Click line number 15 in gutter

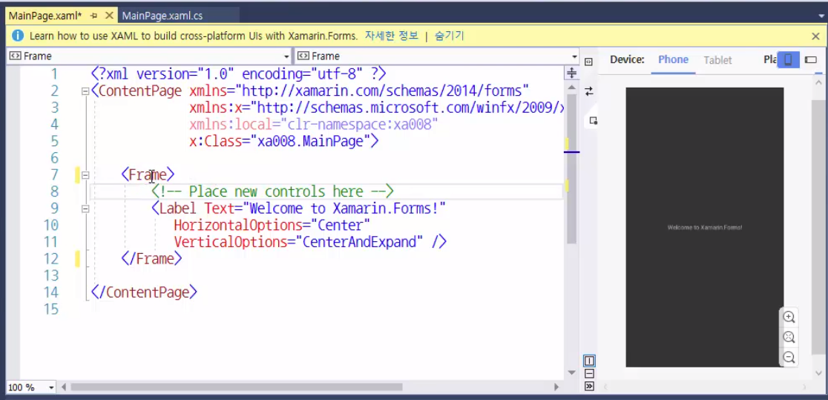tap(50, 309)
